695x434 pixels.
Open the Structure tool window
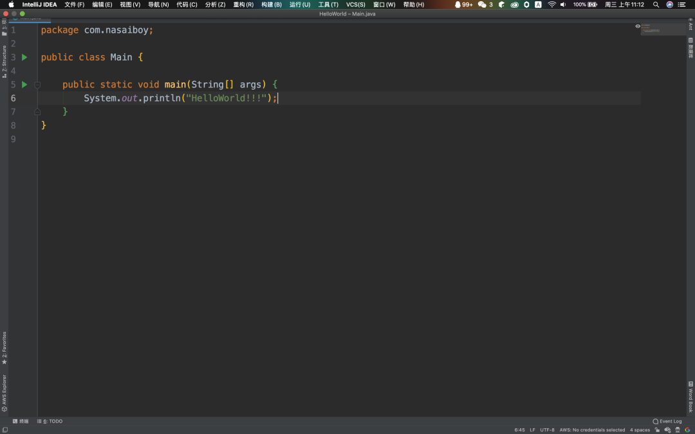5,62
